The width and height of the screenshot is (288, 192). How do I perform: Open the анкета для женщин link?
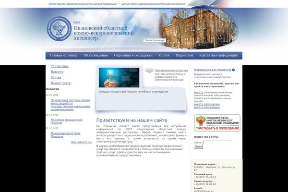207,107
